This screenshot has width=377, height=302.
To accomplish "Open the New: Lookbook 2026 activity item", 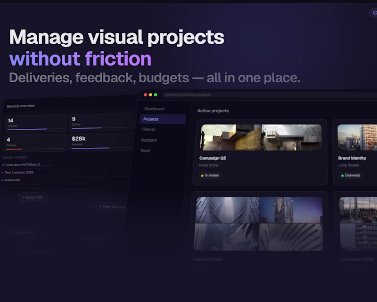I will coord(19,172).
